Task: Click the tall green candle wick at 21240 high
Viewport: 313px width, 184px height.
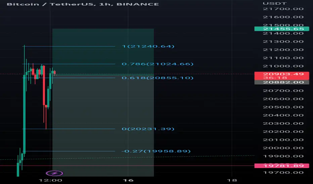Action: [x=25, y=60]
